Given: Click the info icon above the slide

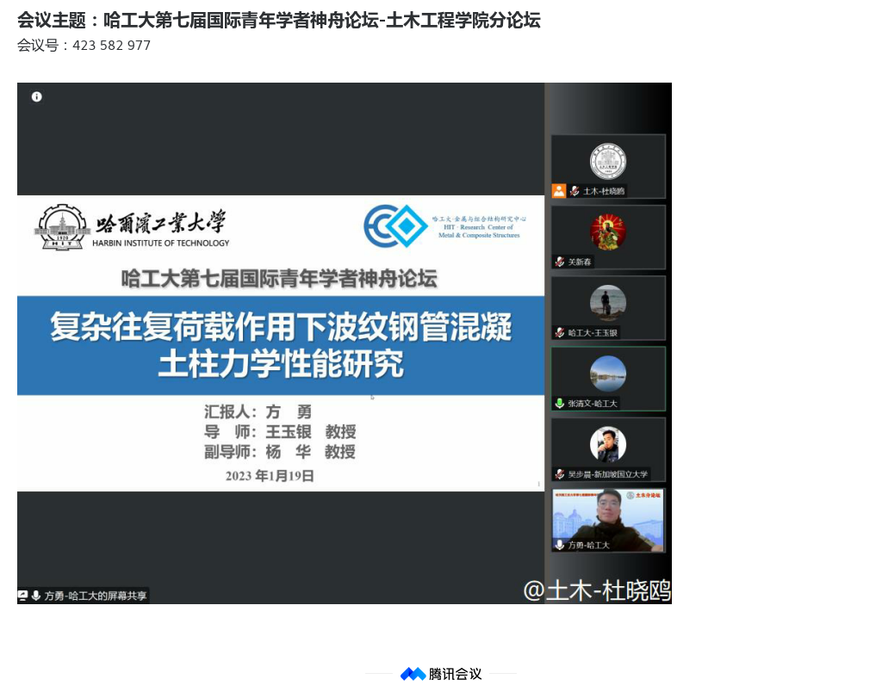Looking at the screenshot, I should click(x=37, y=97).
